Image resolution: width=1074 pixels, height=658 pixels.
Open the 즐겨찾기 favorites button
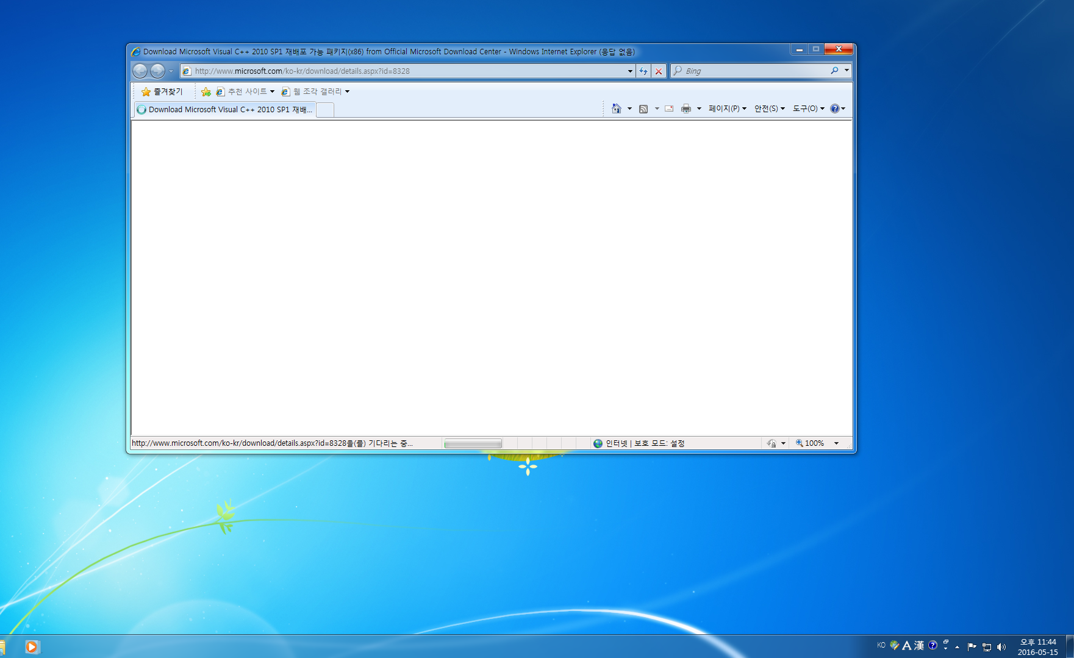coord(162,91)
